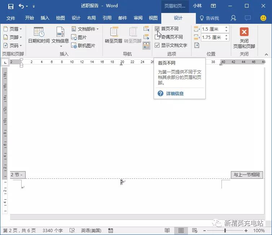The height and width of the screenshot is (235, 272).
Task: Zoom in with the plus button
Action: (246, 230)
